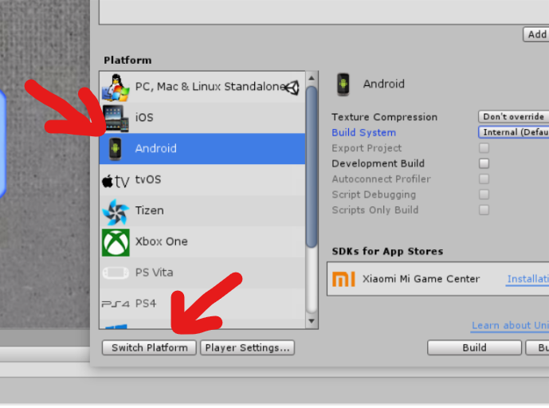The width and height of the screenshot is (549, 408).
Task: Click Xiaomi Mi Game Center text
Action: (421, 279)
